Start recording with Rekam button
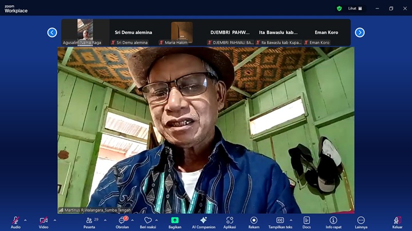 pyautogui.click(x=254, y=222)
